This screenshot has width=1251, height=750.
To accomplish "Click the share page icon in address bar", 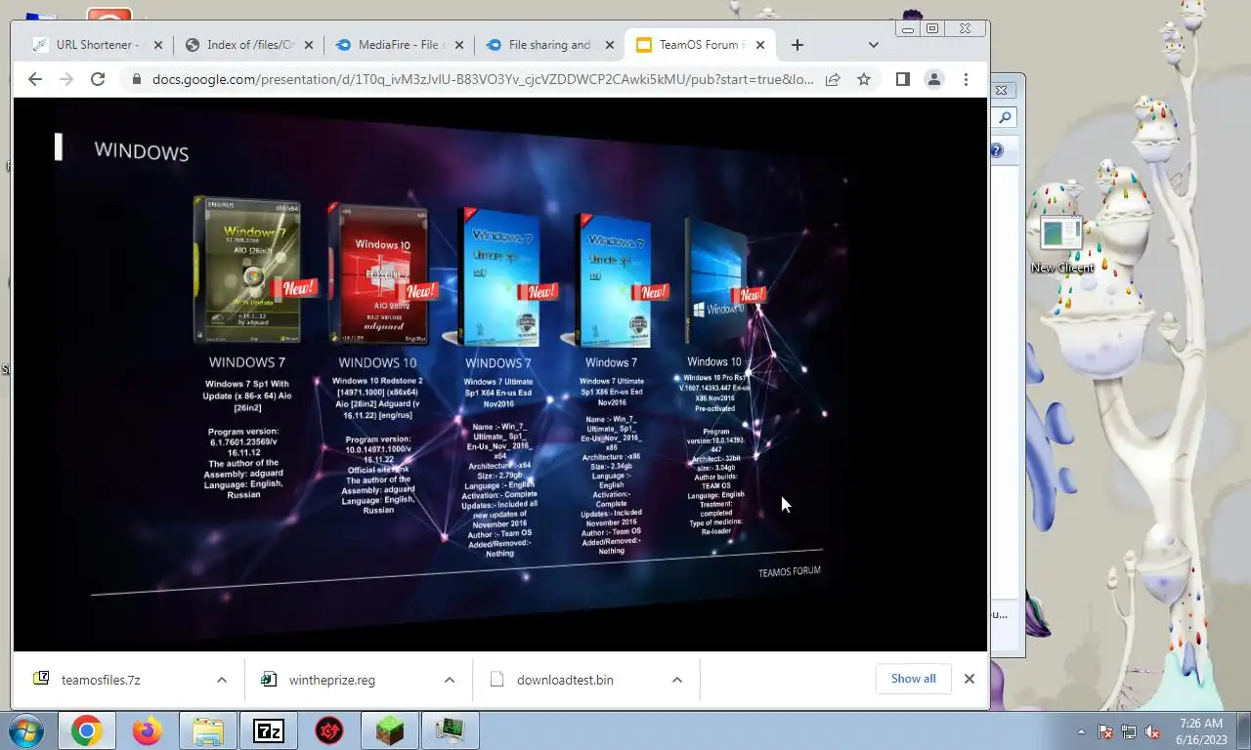I will click(833, 80).
